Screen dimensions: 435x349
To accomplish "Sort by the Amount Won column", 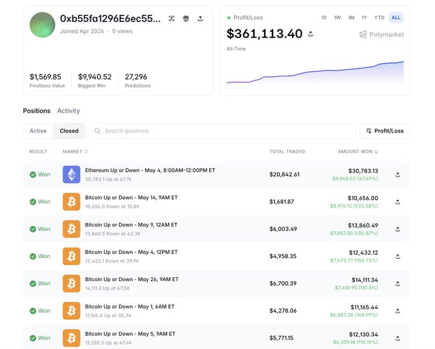I will [x=358, y=151].
